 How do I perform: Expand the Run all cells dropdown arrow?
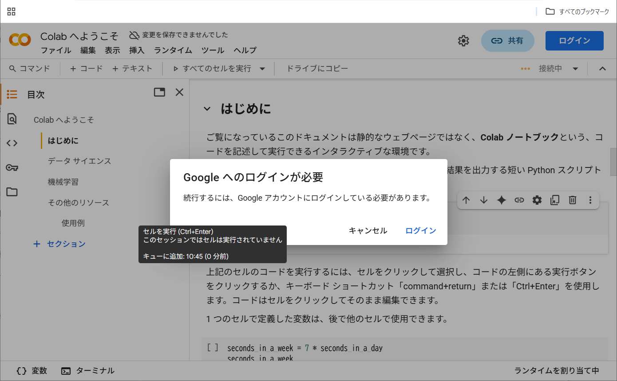pos(262,69)
